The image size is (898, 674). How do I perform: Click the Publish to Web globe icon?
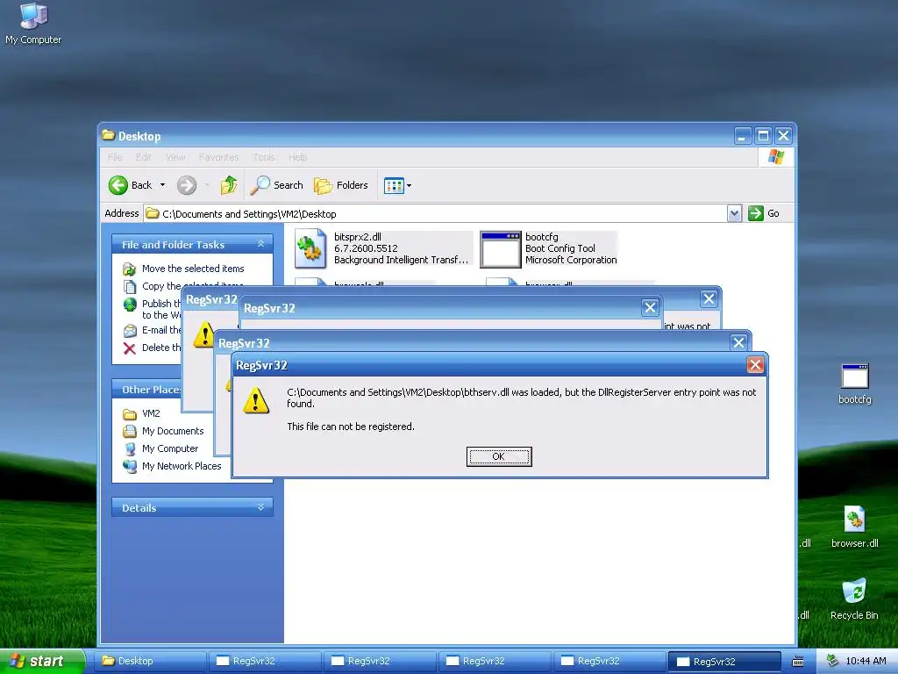(130, 305)
